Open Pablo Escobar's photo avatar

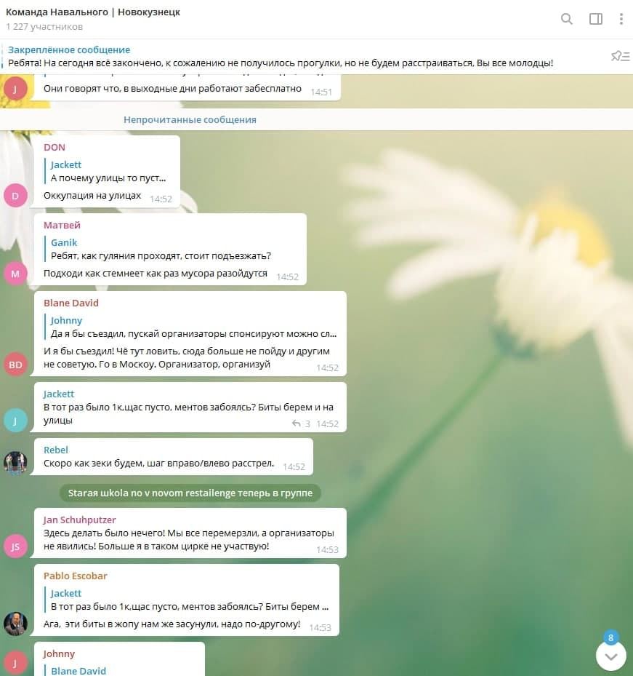click(15, 624)
